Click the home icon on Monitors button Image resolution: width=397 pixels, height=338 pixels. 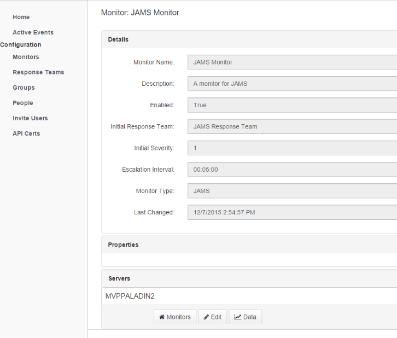tap(162, 317)
